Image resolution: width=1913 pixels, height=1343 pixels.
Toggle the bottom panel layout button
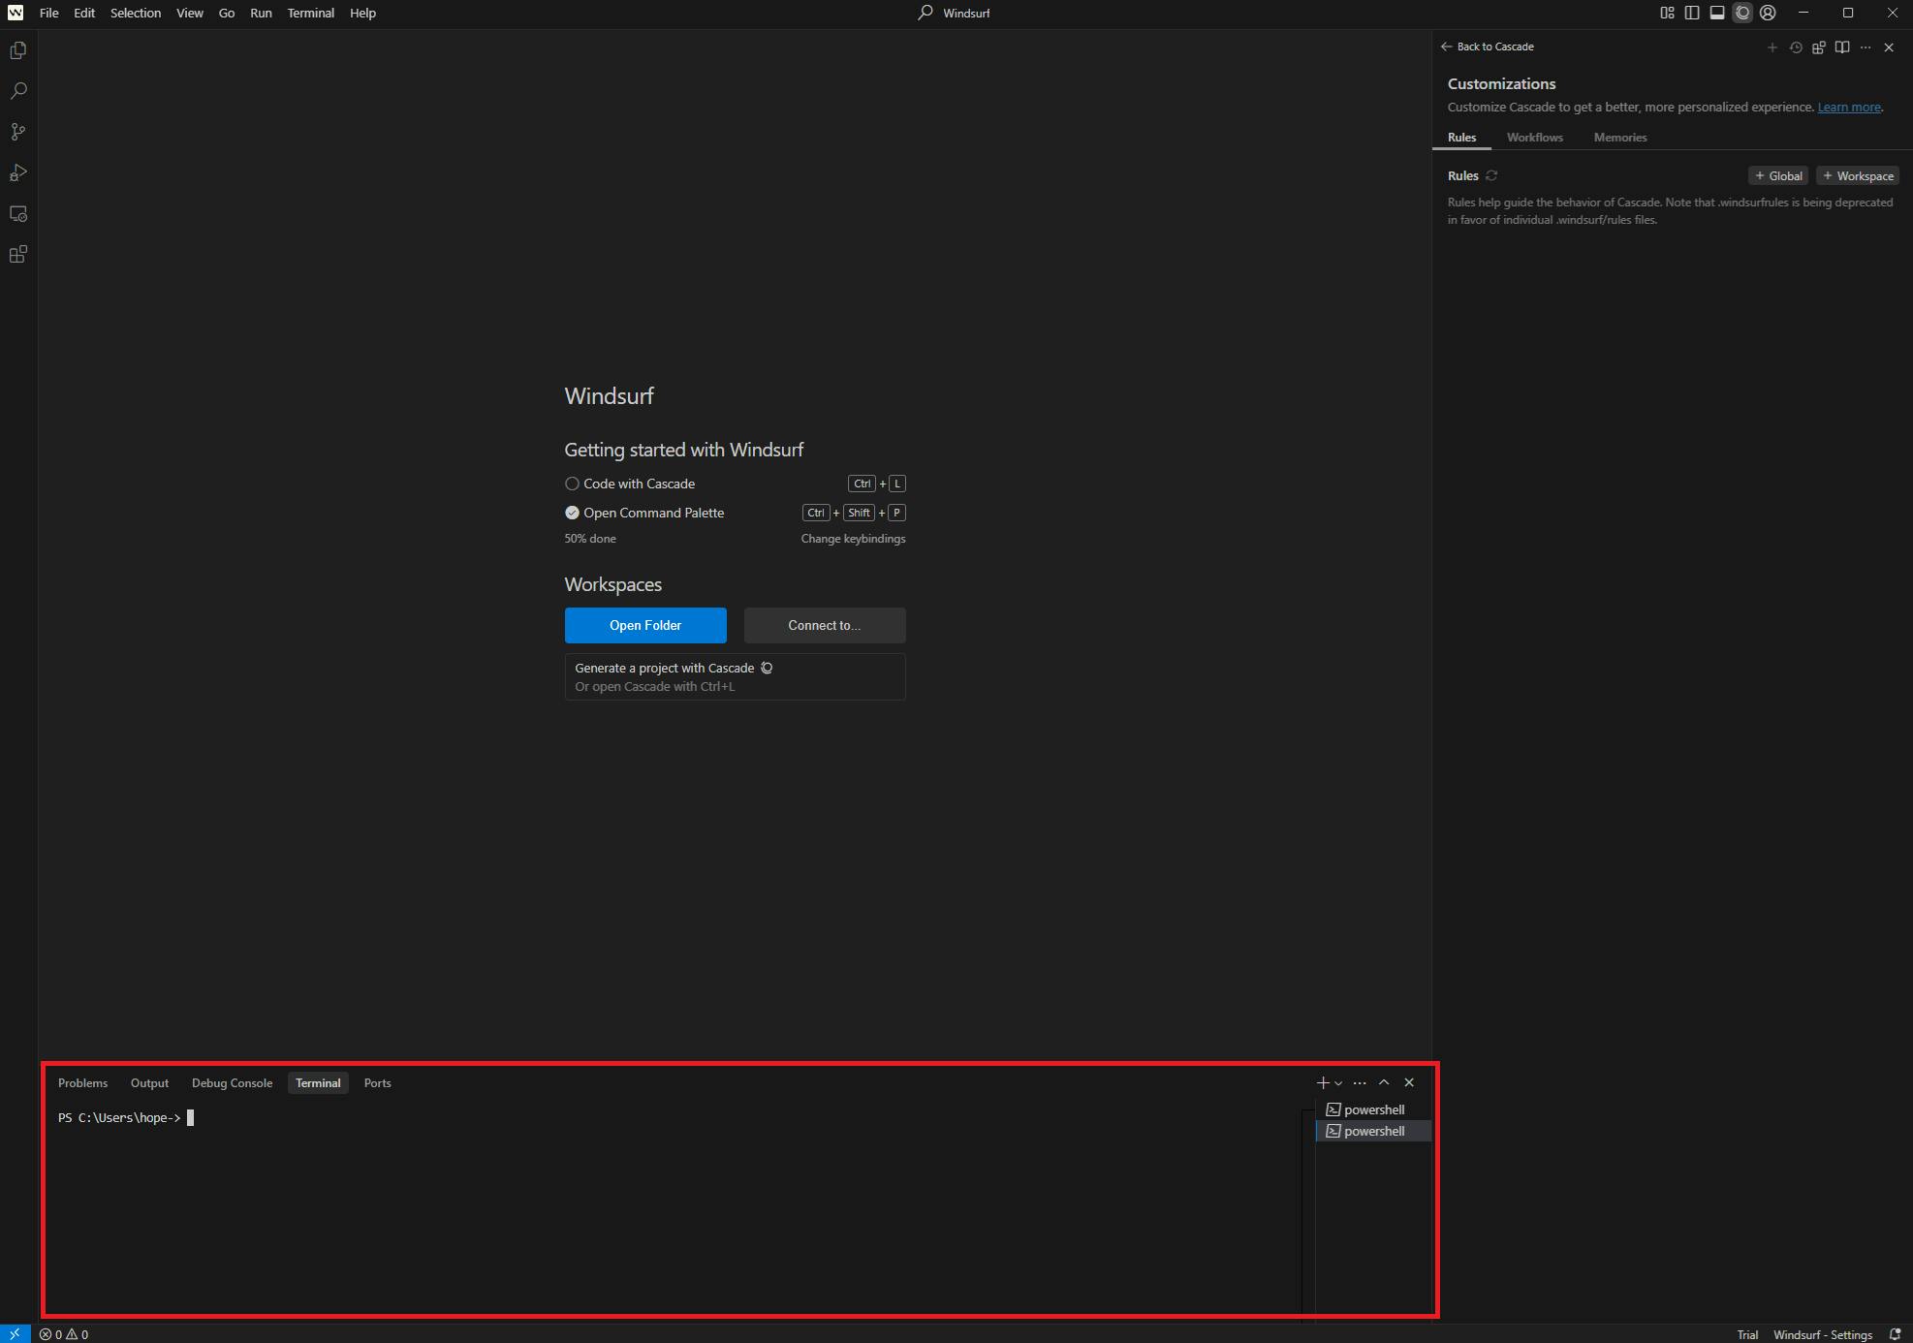click(1717, 14)
